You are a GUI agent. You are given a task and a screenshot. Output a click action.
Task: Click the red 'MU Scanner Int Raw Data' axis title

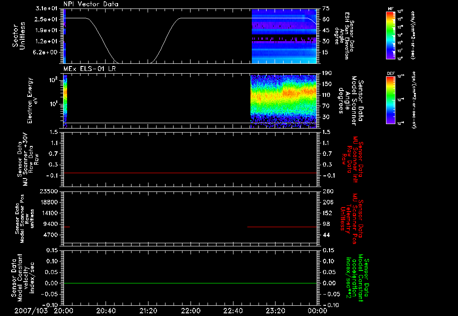[352, 159]
